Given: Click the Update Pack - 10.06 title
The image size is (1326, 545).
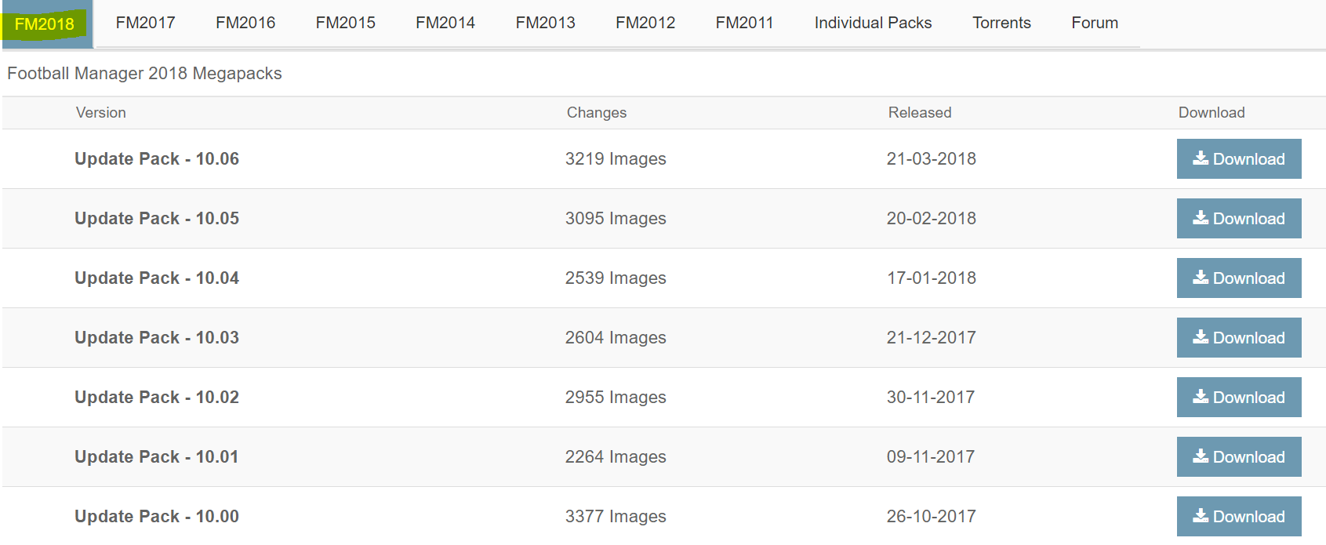Looking at the screenshot, I should click(x=157, y=158).
